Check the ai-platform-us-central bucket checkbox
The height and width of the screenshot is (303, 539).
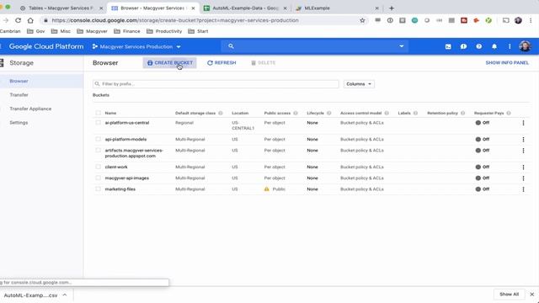[99, 123]
